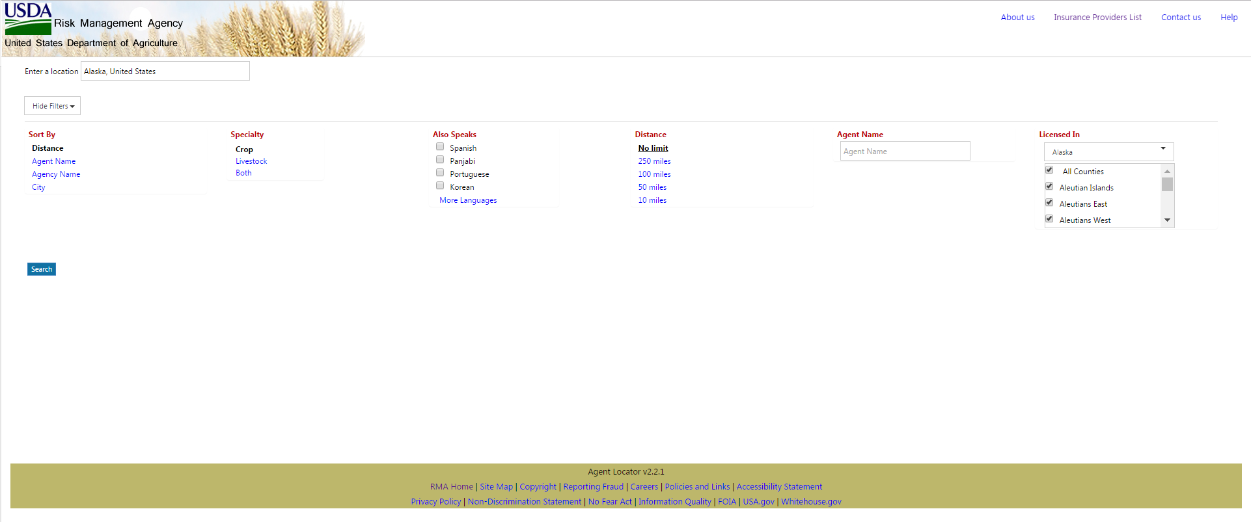Open Whitehouse.gov footer link
This screenshot has width=1251, height=522.
point(811,502)
